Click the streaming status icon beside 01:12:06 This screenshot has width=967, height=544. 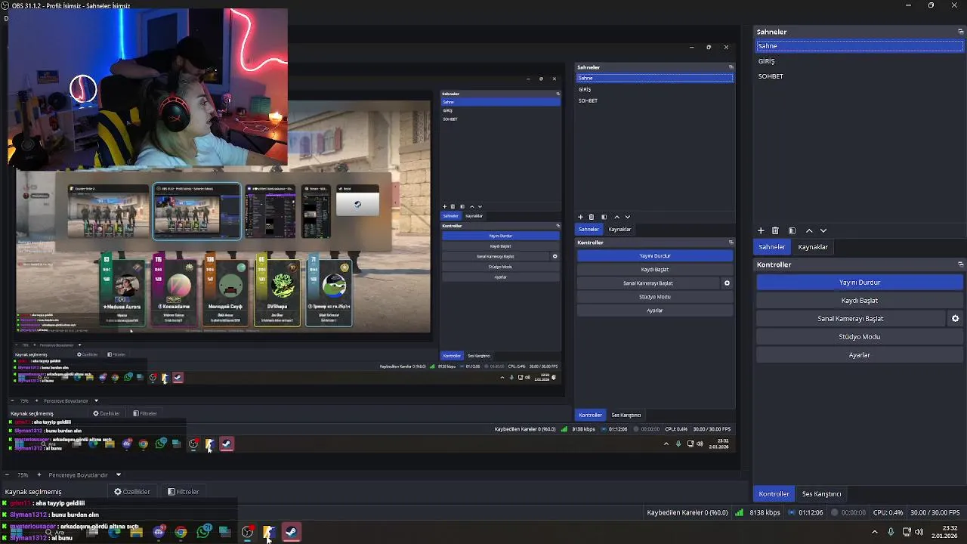click(791, 512)
